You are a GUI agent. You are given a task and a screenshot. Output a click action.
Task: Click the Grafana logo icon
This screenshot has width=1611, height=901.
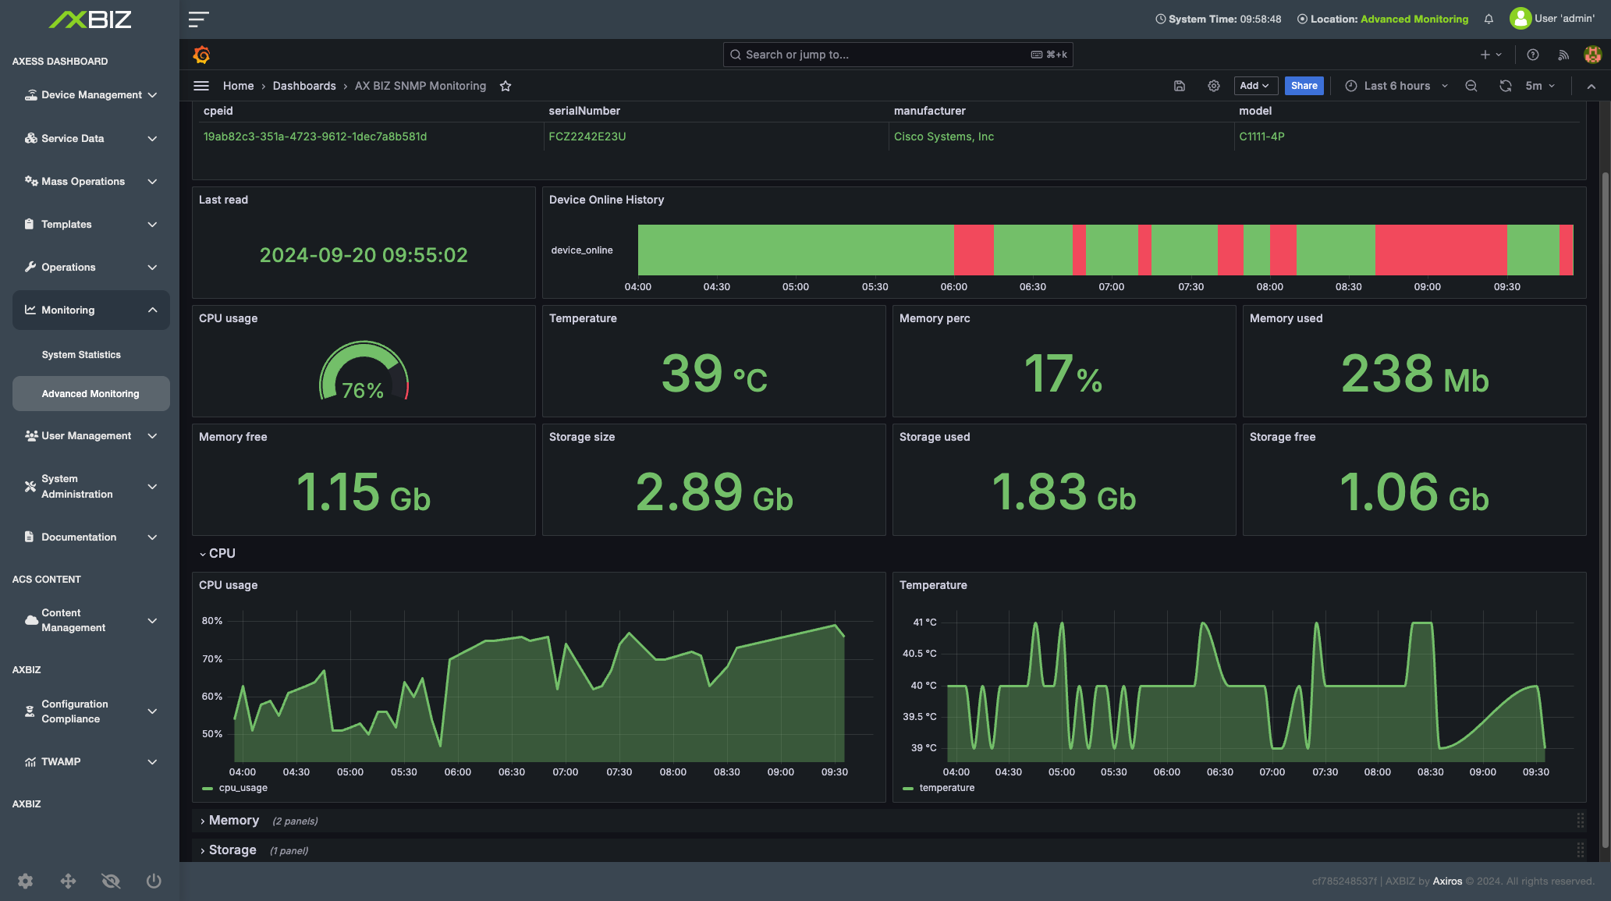tap(201, 55)
